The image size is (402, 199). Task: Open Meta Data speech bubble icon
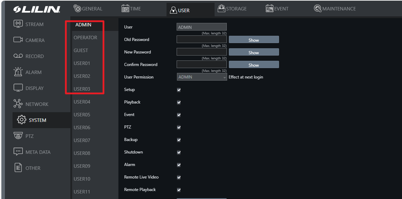point(18,152)
